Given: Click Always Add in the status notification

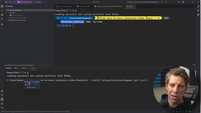Looking at the screenshot, I should coord(42,111).
